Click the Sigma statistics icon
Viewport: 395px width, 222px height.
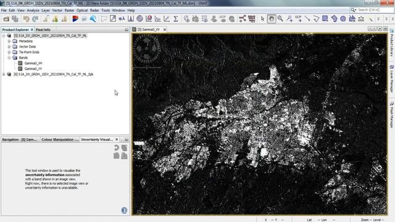[x=176, y=19]
